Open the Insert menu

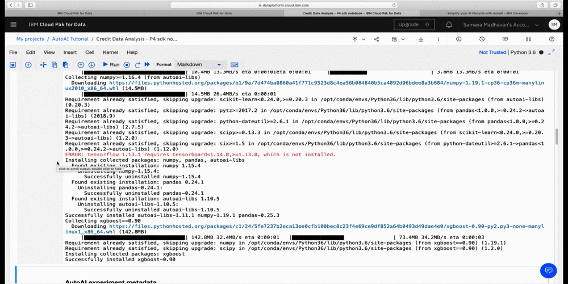click(x=70, y=52)
